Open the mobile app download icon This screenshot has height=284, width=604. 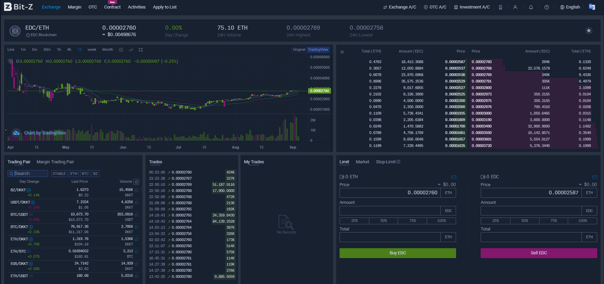pos(500,7)
